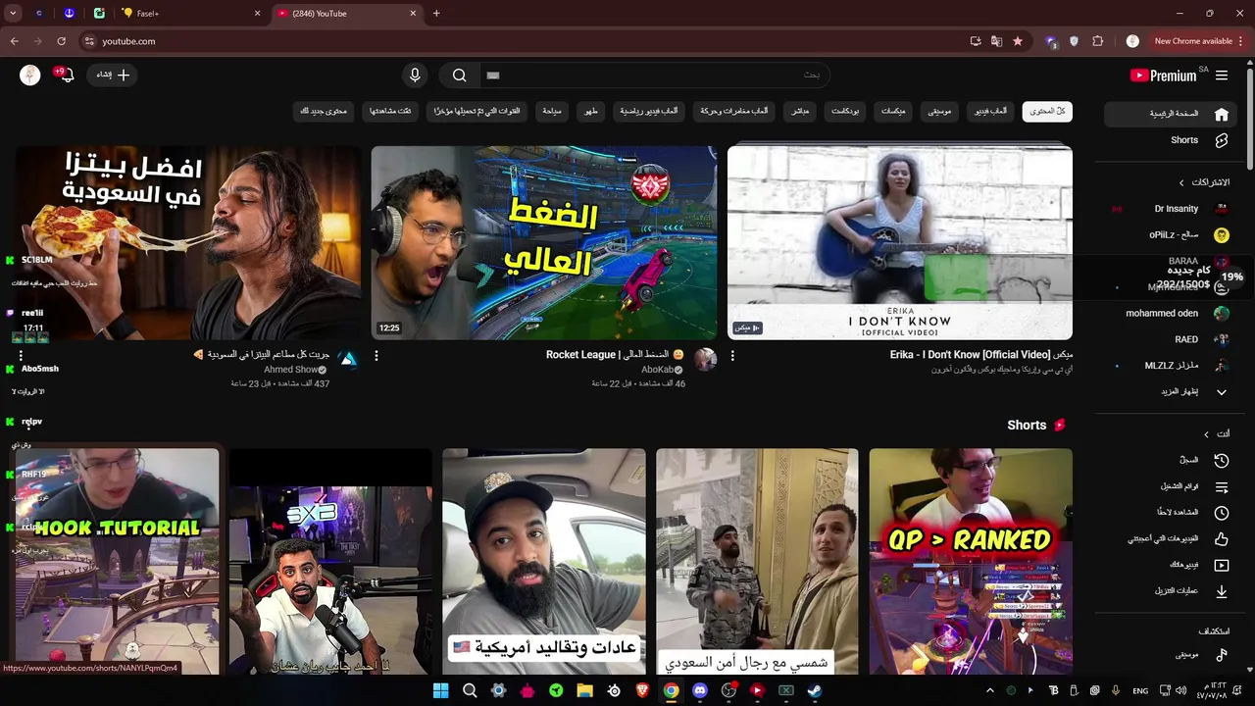Image resolution: width=1255 pixels, height=706 pixels.
Task: Open a new Chrome tab
Action: [x=436, y=14]
